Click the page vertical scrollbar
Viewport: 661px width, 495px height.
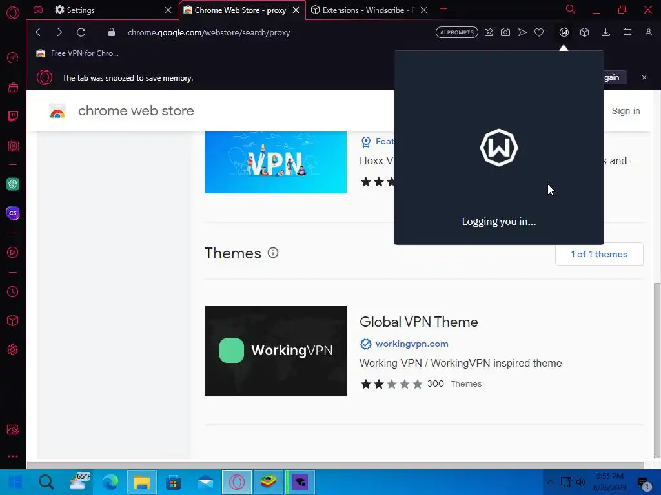coord(656,371)
